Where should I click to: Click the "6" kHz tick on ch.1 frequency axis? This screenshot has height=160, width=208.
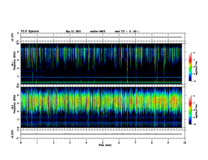[18, 60]
